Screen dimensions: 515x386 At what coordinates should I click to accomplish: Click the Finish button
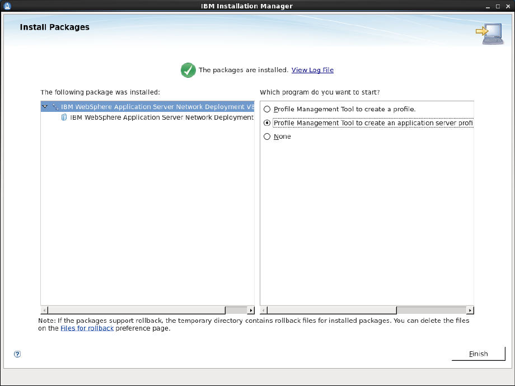click(x=478, y=354)
